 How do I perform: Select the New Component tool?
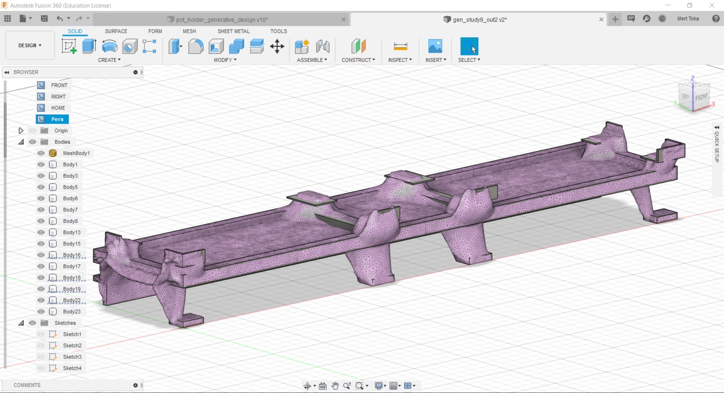click(302, 46)
